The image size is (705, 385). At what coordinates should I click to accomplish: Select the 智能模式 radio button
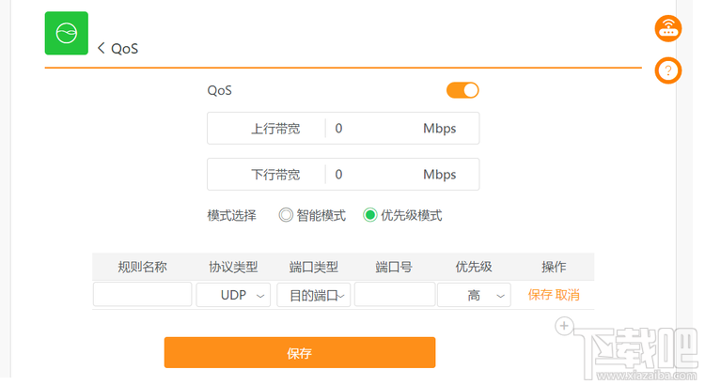286,215
